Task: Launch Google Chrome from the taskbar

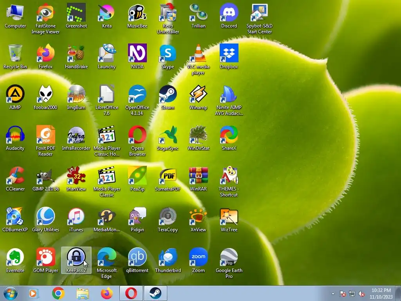Action: [x=58, y=293]
